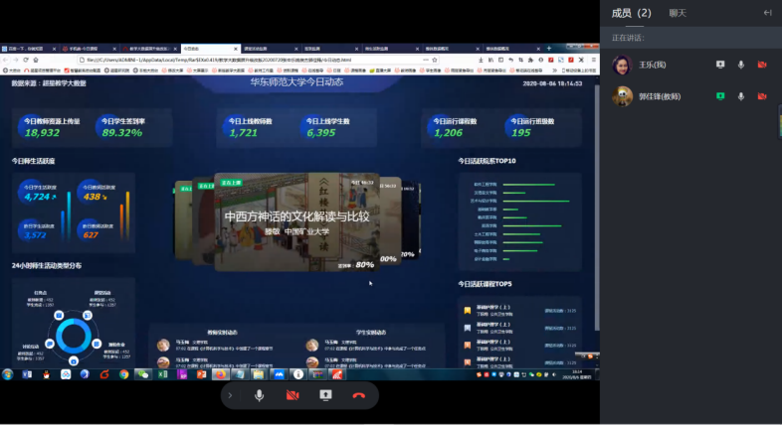The width and height of the screenshot is (782, 425).
Task: Click 今日运行课程数 value 1,206
Action: point(448,133)
